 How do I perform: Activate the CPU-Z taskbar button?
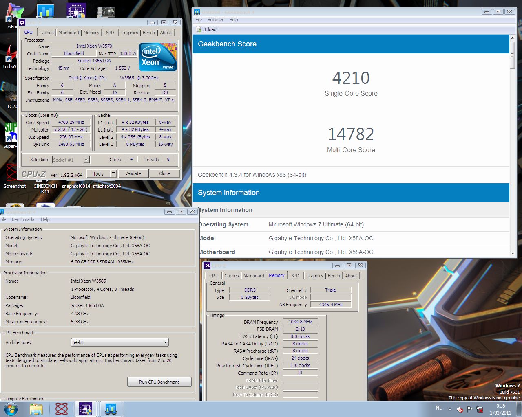click(86, 409)
